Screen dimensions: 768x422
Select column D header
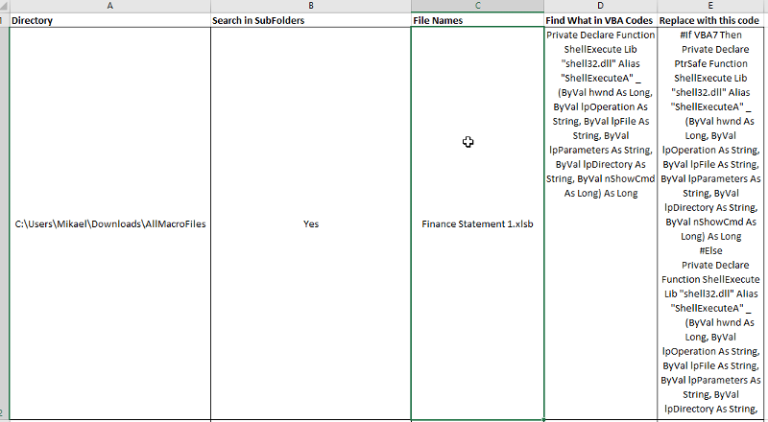[x=601, y=6]
